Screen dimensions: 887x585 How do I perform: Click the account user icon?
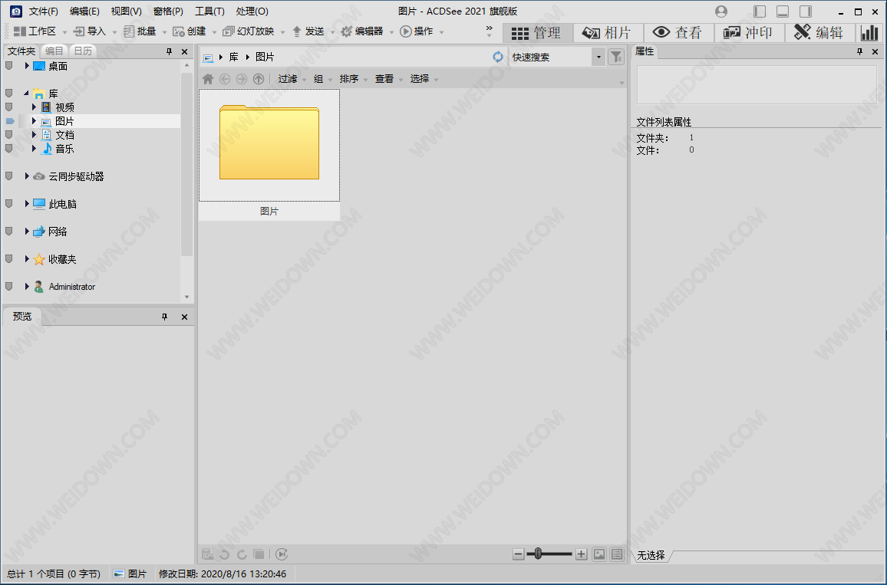(x=721, y=12)
